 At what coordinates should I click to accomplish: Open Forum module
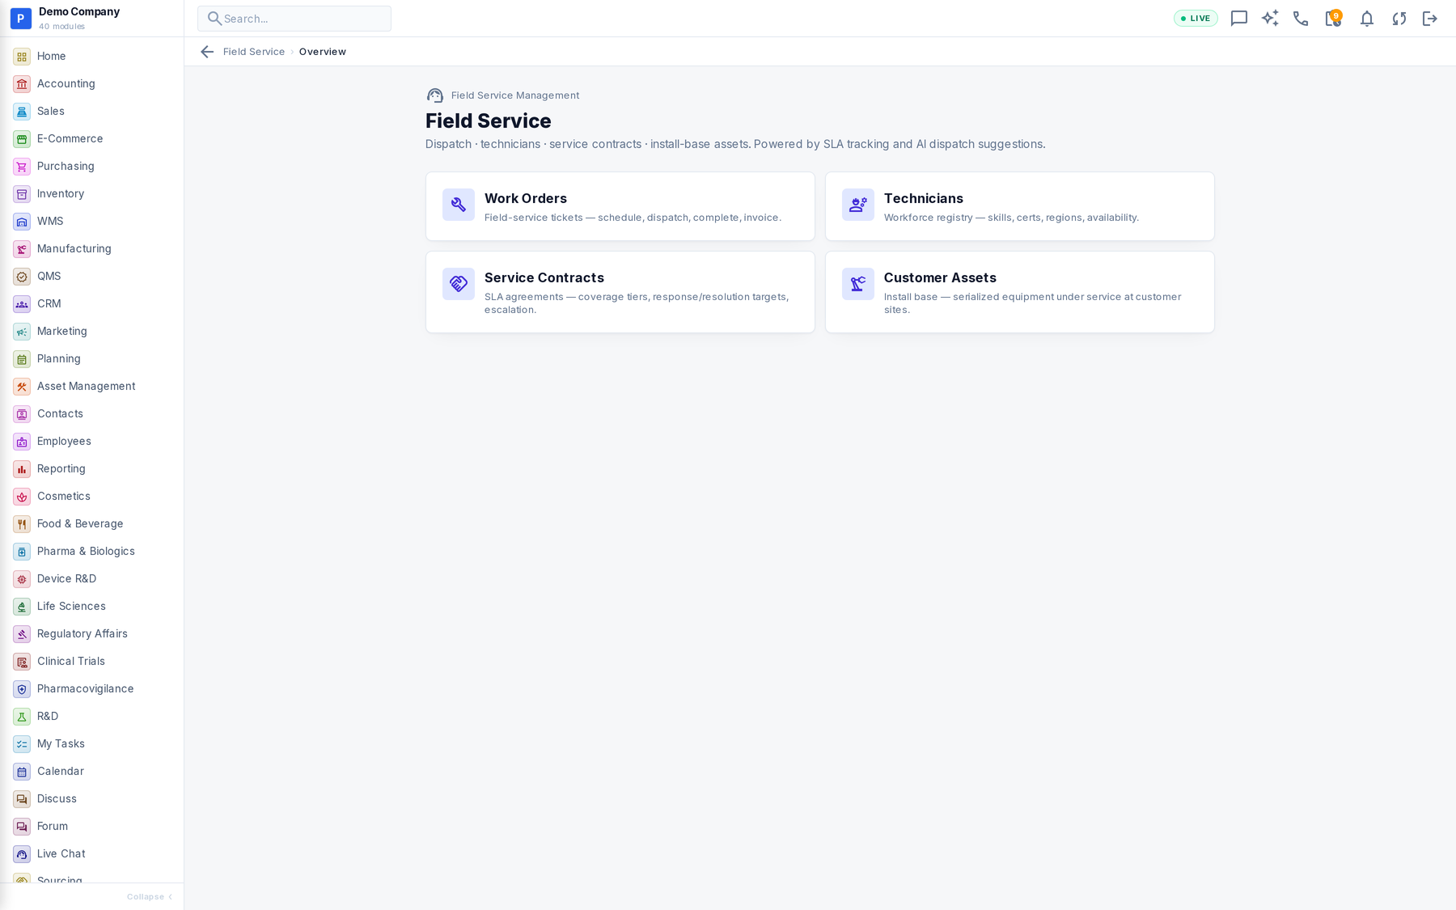91,826
